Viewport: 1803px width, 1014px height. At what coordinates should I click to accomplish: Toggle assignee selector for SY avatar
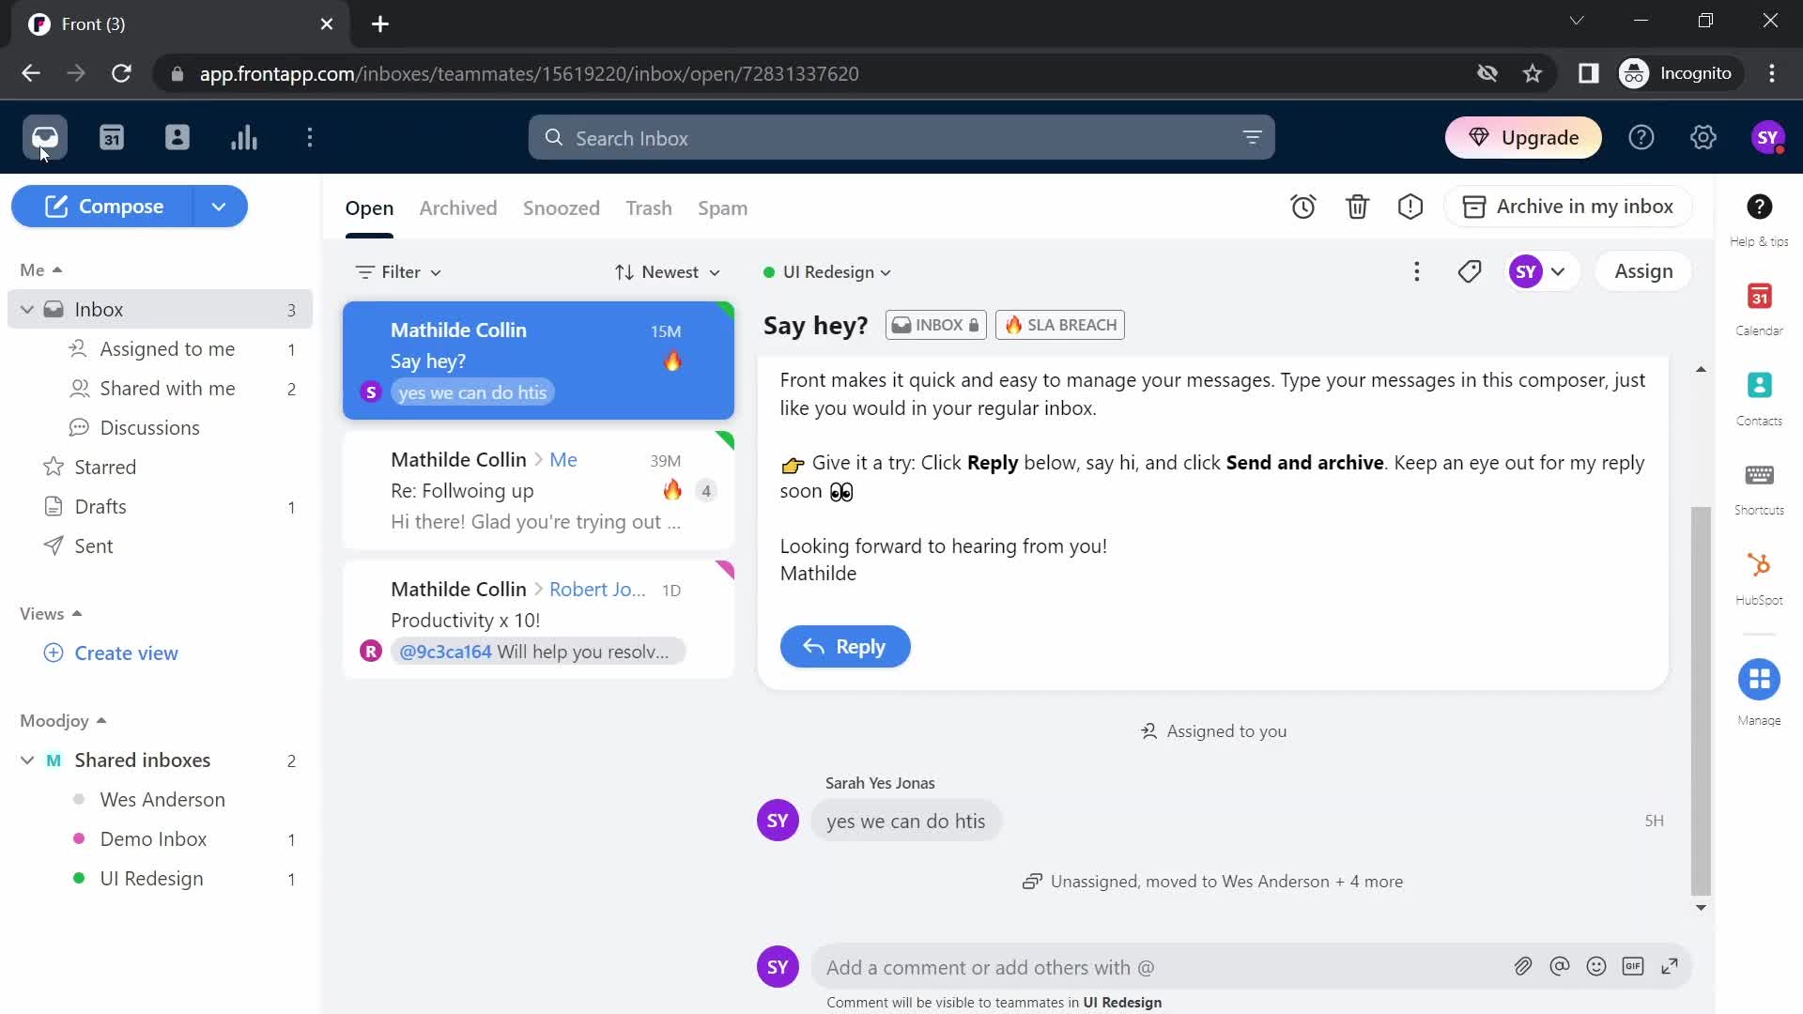coord(1557,271)
